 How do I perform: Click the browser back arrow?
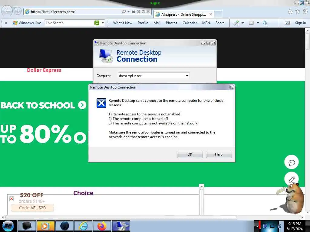(7, 11)
